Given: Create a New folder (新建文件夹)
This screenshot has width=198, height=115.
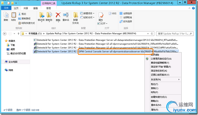Looking at the screenshot, I should (x=76, y=18).
